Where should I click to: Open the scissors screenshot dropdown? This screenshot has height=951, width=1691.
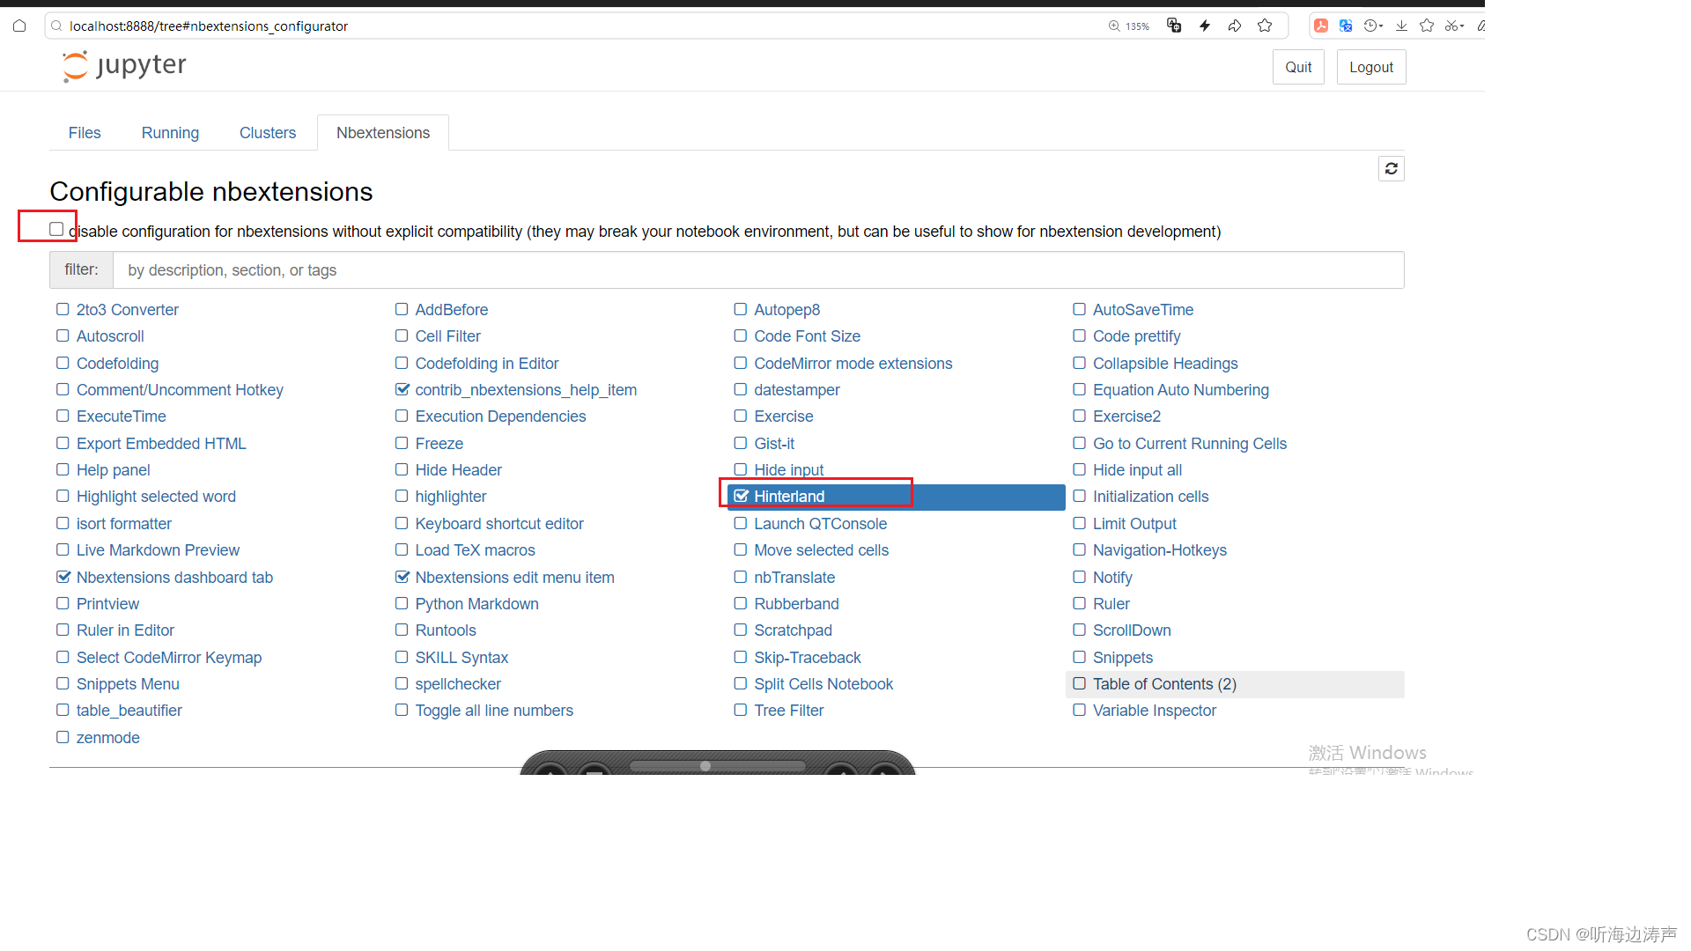pyautogui.click(x=1454, y=26)
